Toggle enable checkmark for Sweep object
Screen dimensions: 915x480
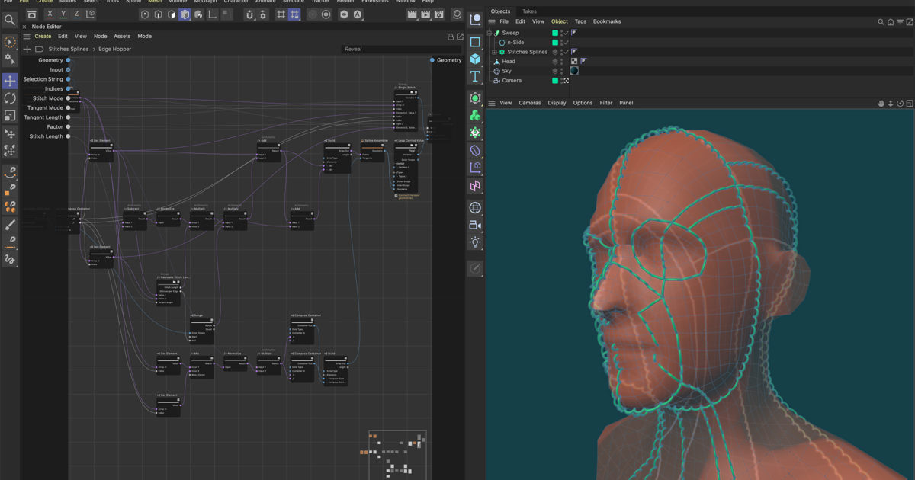[565, 33]
